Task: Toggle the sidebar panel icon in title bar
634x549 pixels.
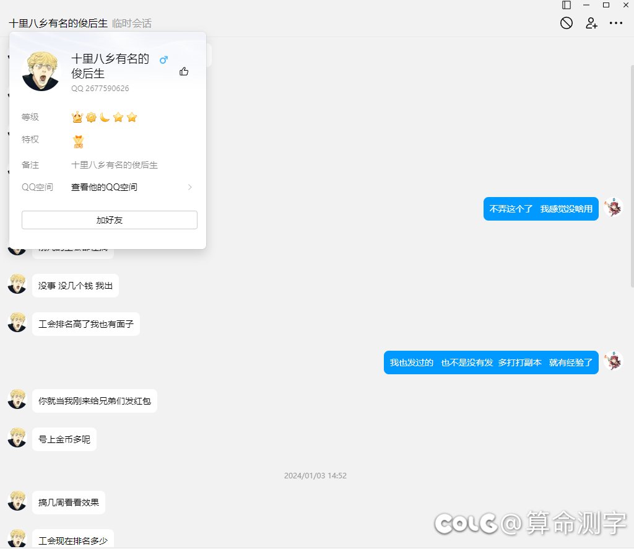Action: click(567, 5)
